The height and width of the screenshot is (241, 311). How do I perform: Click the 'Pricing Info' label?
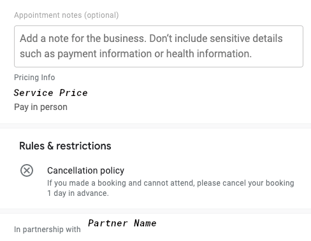pyautogui.click(x=34, y=78)
